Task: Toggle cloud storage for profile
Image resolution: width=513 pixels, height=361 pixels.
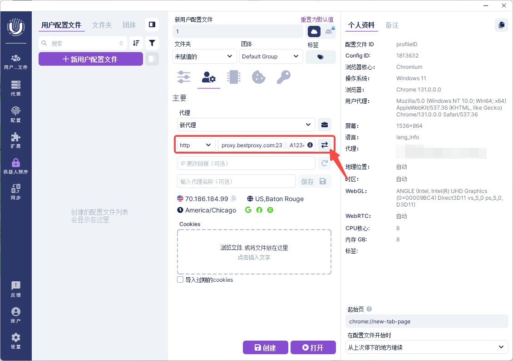Action: [314, 32]
